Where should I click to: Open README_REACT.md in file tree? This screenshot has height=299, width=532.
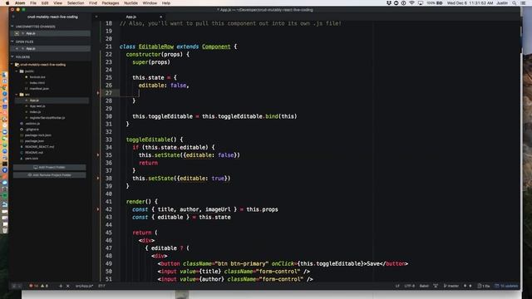(39, 147)
